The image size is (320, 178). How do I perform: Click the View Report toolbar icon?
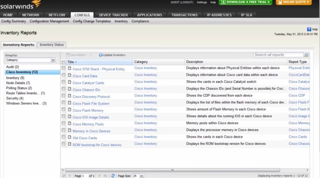[68, 55]
